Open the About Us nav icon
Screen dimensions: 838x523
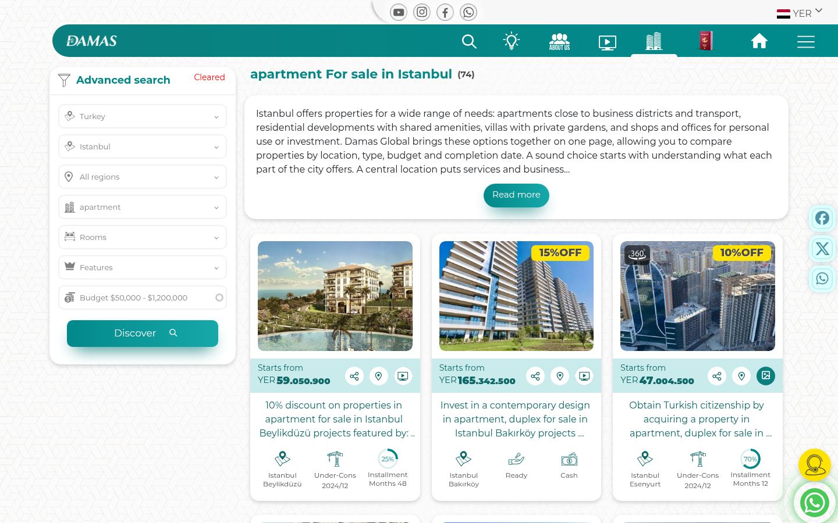pyautogui.click(x=559, y=41)
